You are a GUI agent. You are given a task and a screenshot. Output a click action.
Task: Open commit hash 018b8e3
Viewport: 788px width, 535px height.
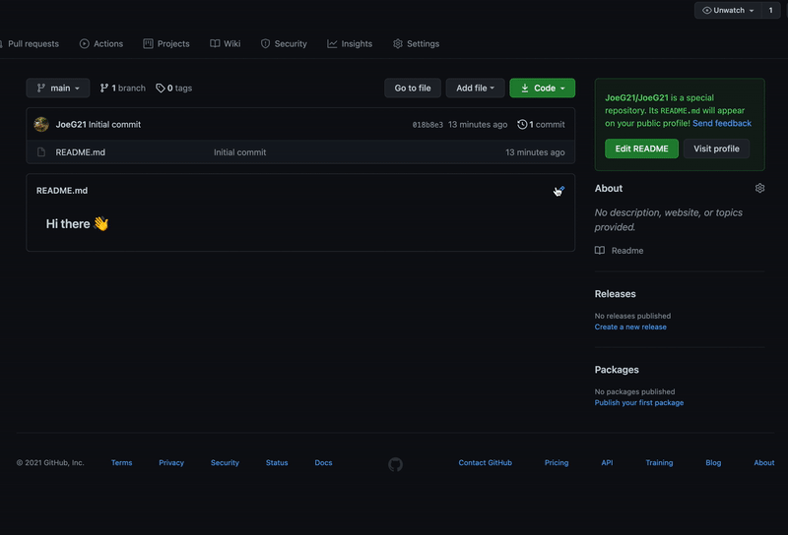pyautogui.click(x=427, y=125)
